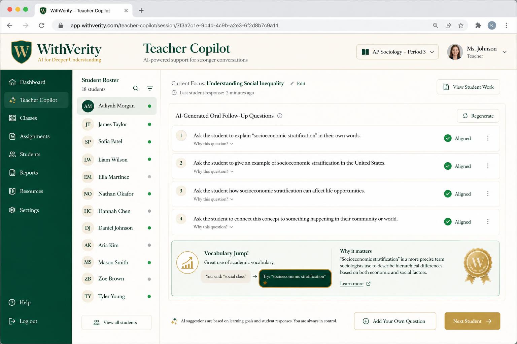Open the Ms. Johnson account menu chevron
This screenshot has width=517, height=344.
point(505,52)
